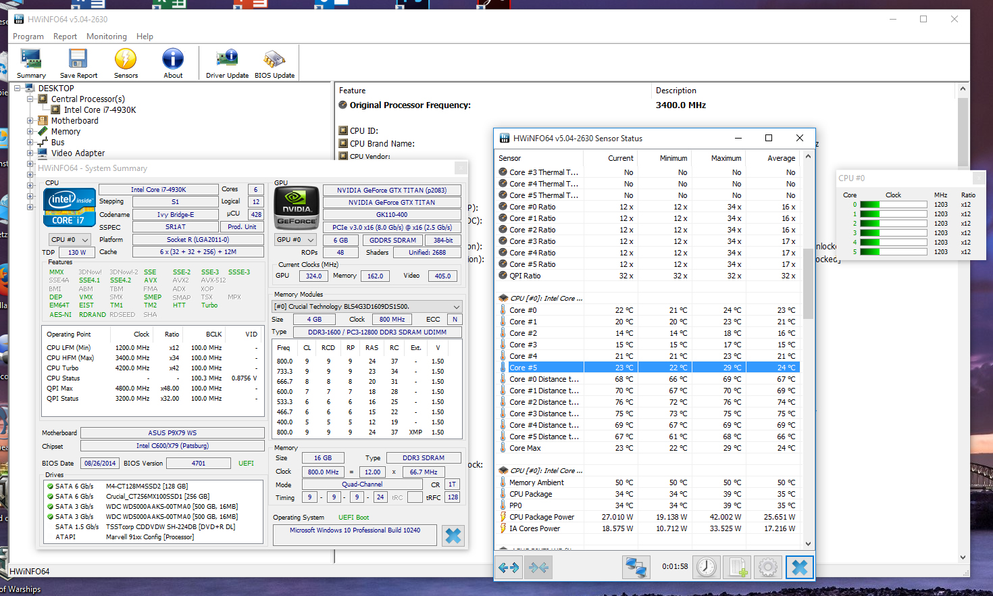Expand the Memory tree node
993x596 pixels.
pos(30,132)
